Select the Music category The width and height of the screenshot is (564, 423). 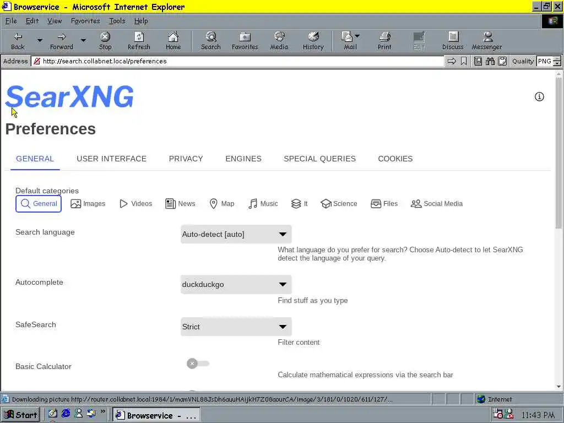pyautogui.click(x=263, y=204)
